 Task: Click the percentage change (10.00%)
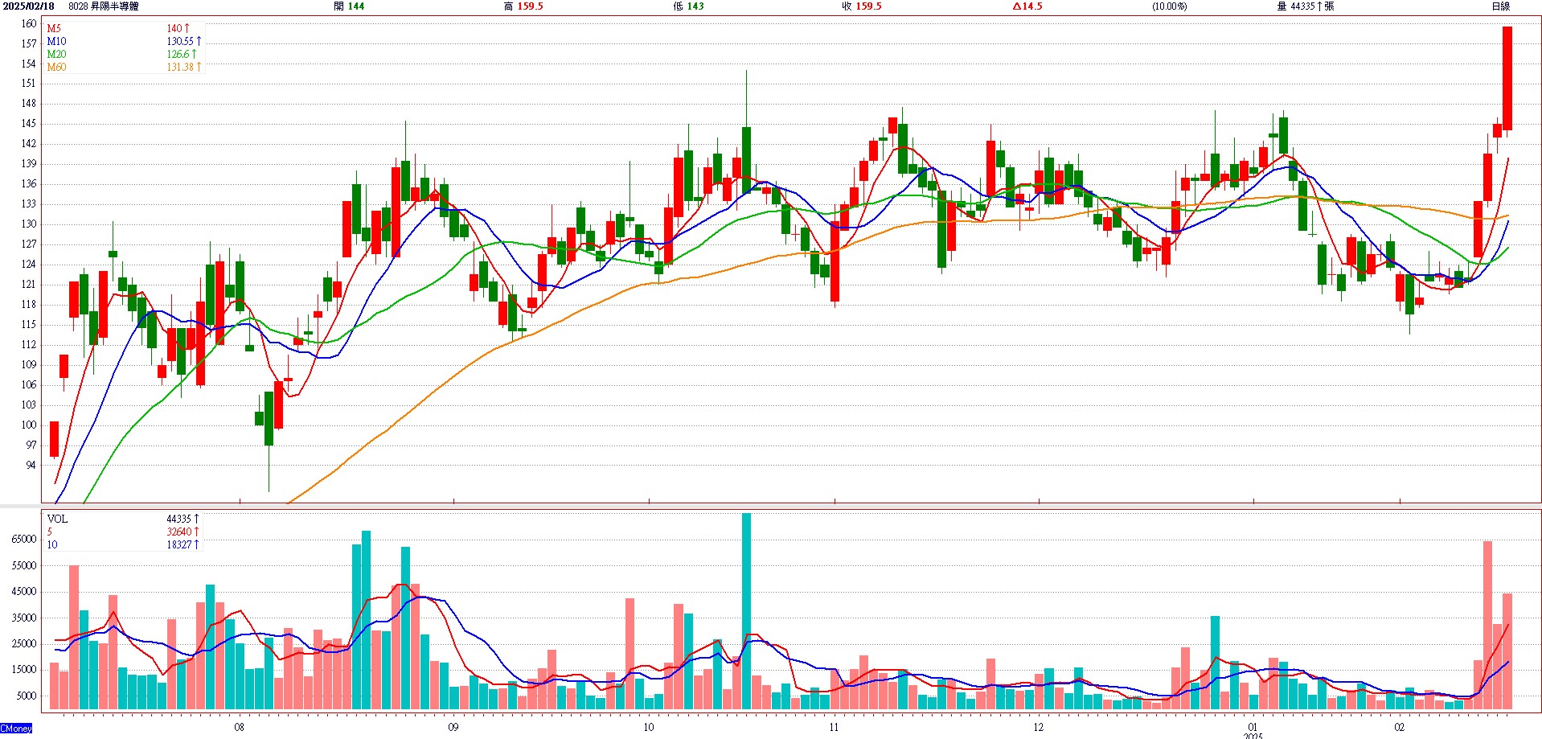tap(1170, 6)
